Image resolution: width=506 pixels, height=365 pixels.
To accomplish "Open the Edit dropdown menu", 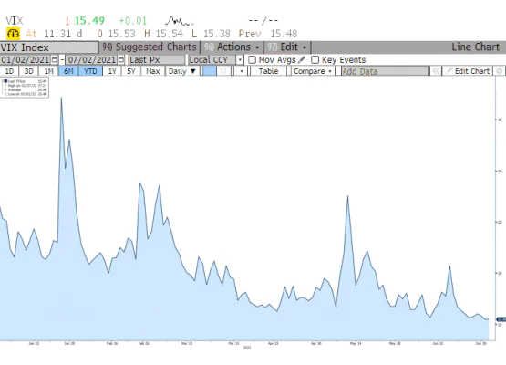I will [286, 47].
